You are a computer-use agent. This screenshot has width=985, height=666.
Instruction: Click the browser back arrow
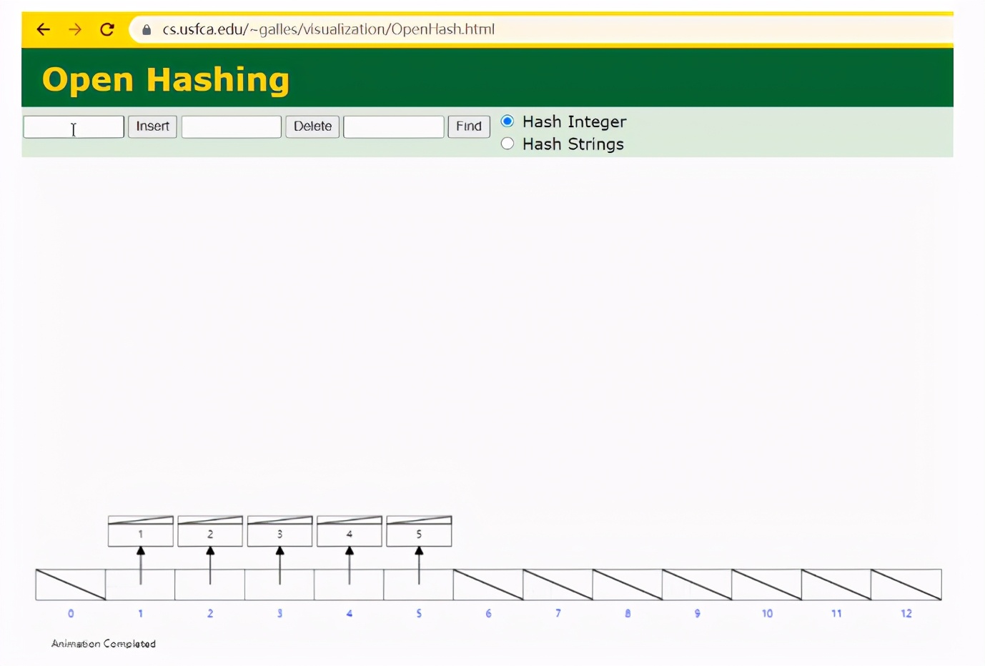44,29
